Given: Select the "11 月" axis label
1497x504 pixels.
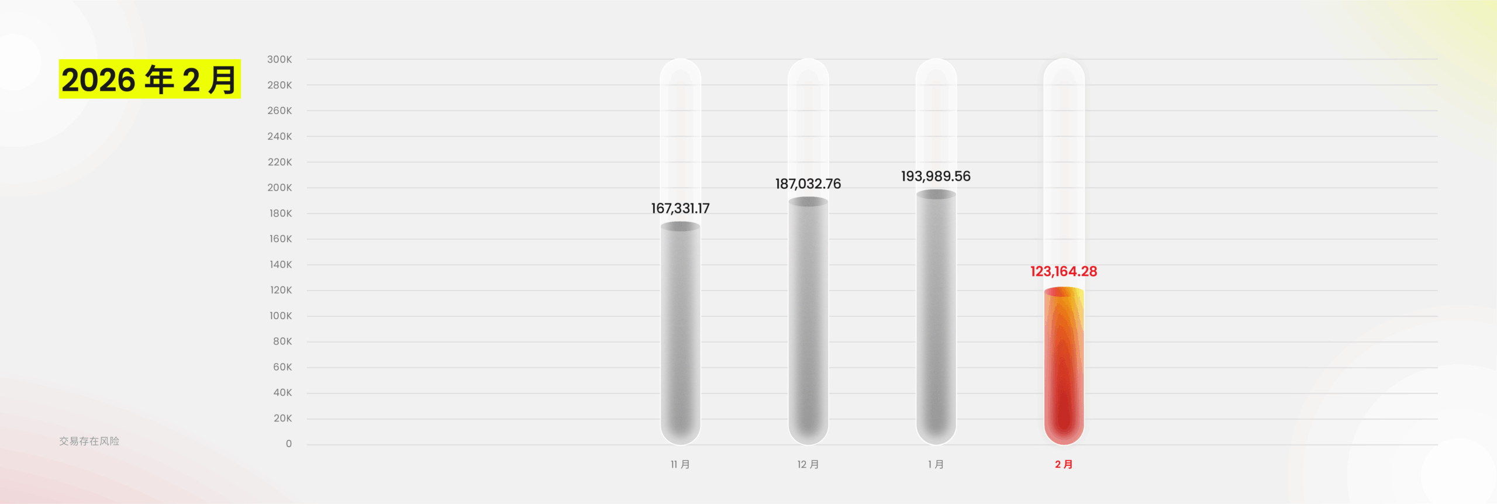Looking at the screenshot, I should (680, 464).
